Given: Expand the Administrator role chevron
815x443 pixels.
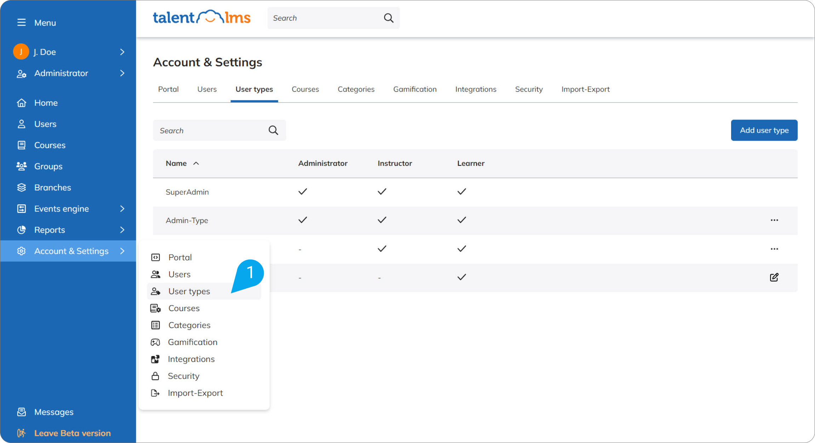Looking at the screenshot, I should (122, 73).
